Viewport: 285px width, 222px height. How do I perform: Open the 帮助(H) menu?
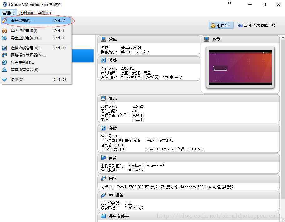(x=44, y=13)
